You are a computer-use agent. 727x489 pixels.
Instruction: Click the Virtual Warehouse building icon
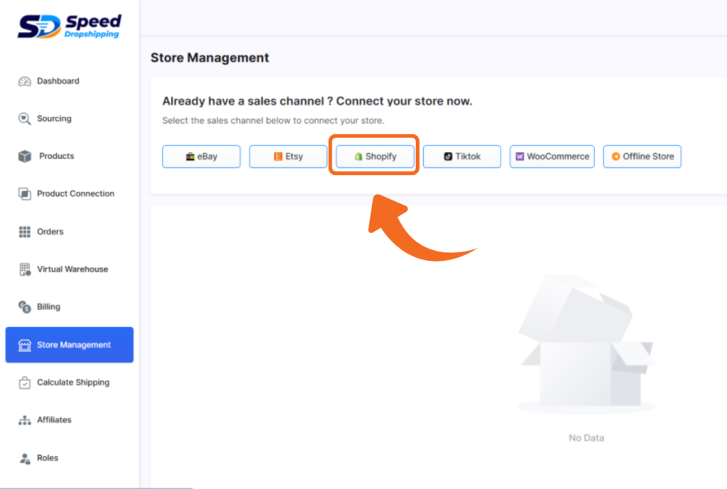[25, 269]
